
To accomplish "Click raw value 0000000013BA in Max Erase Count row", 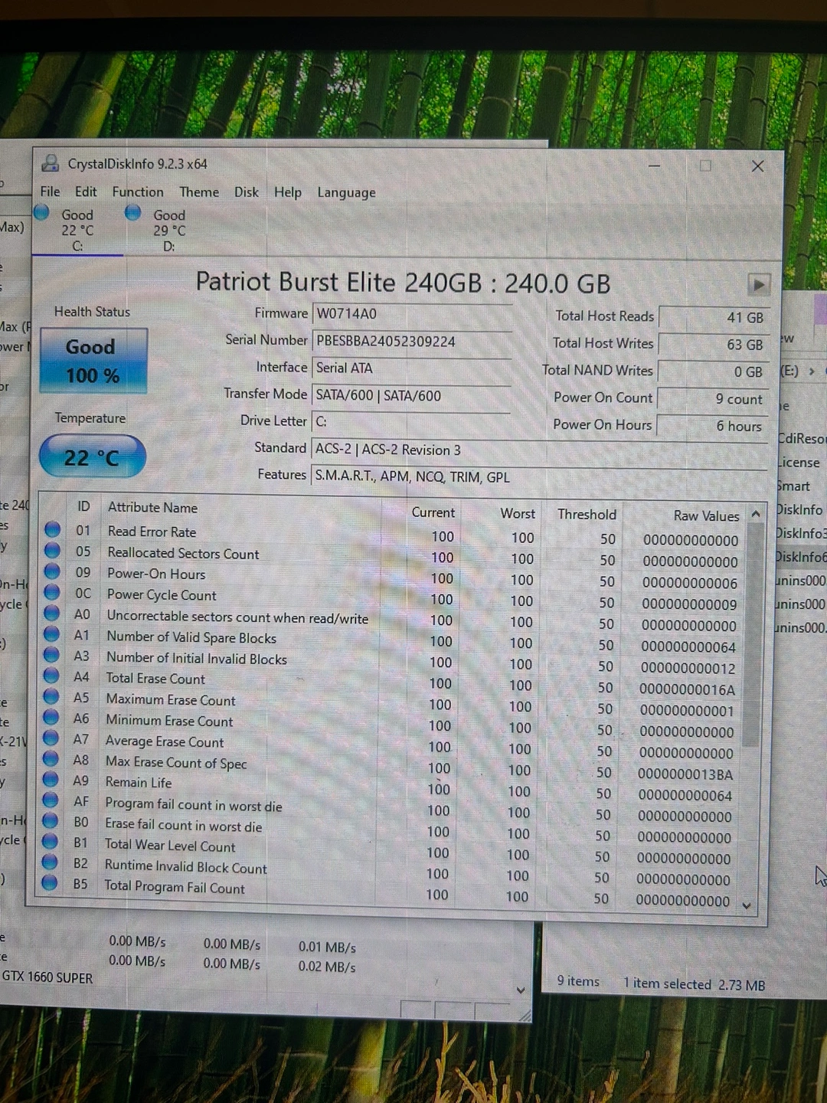I will [x=685, y=774].
